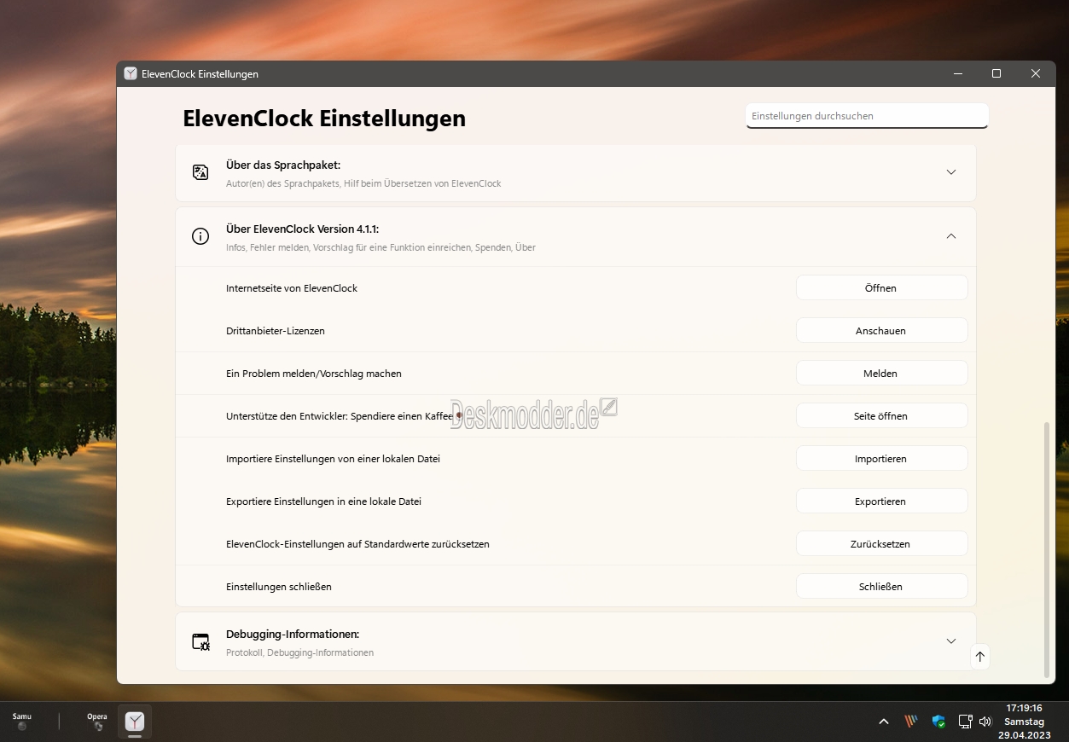Click the striped multicolor tray icon

[911, 722]
